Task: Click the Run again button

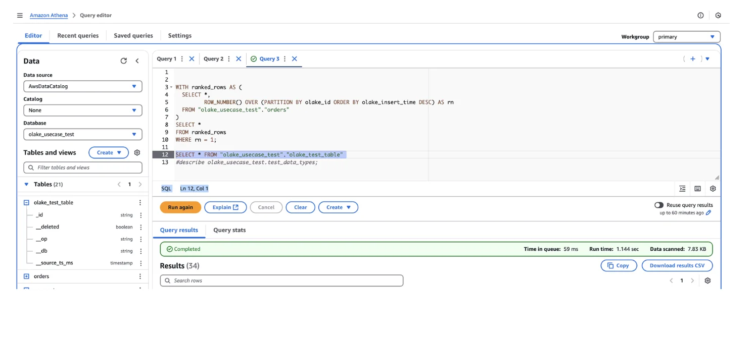Action: 180,207
